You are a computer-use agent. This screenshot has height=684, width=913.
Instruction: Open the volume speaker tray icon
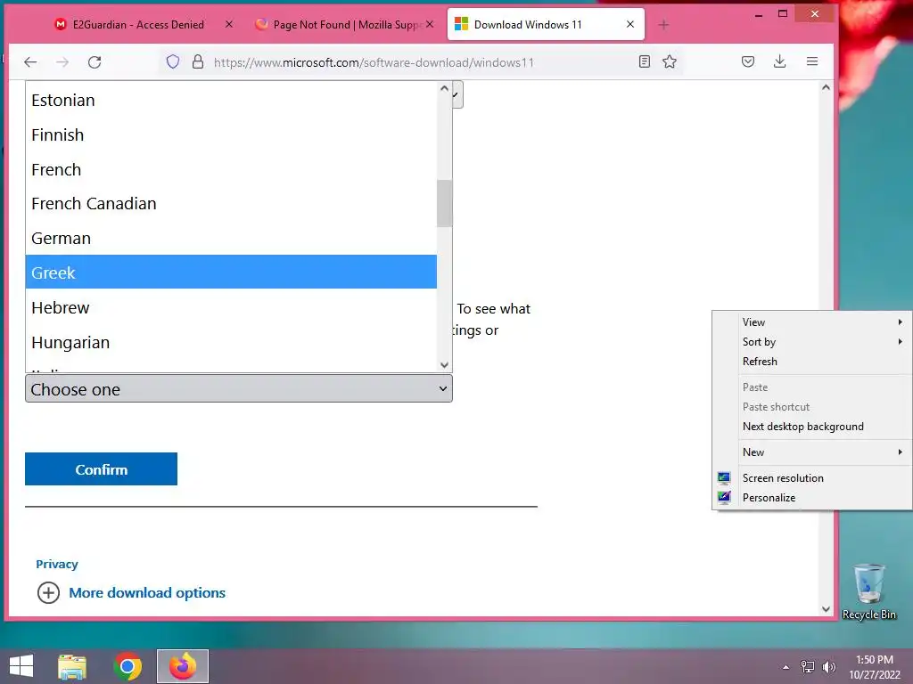(829, 667)
